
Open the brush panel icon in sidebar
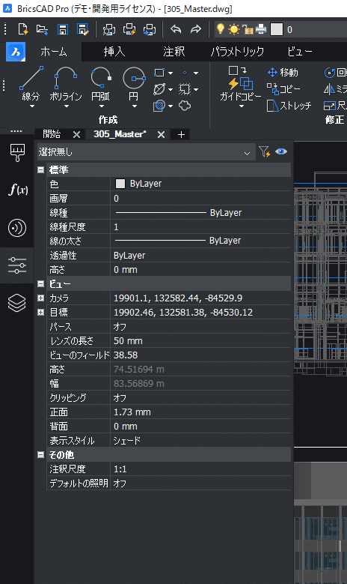pos(17,152)
